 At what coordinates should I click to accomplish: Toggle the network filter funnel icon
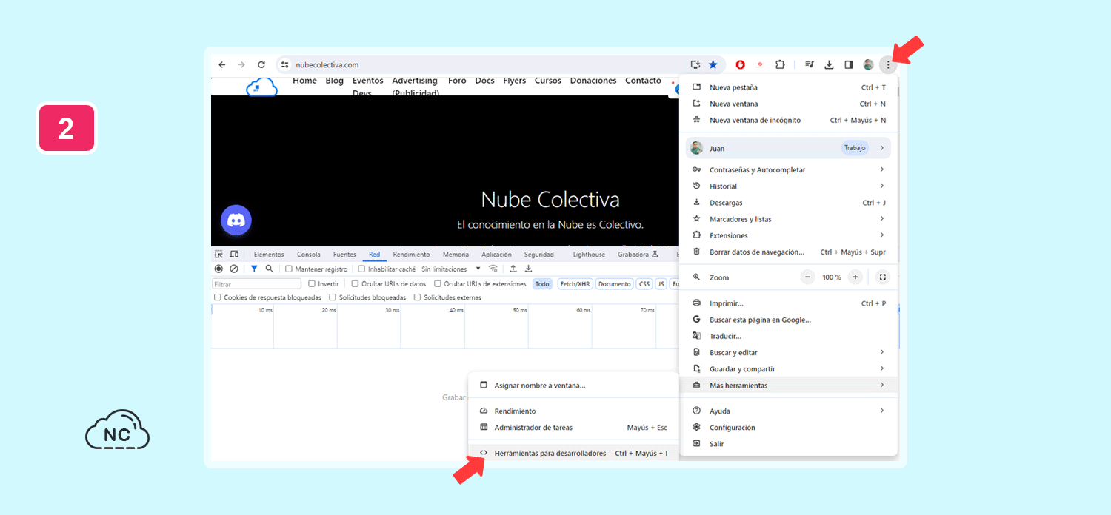tap(254, 269)
